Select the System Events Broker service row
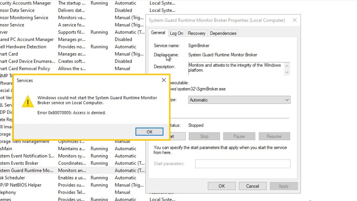The height and width of the screenshot is (201, 357). [x=73, y=163]
